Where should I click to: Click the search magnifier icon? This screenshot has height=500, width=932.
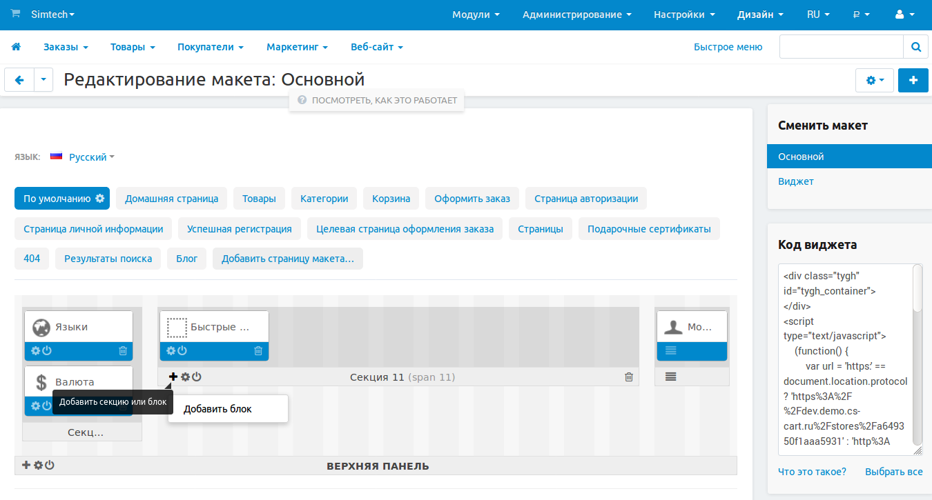(915, 47)
